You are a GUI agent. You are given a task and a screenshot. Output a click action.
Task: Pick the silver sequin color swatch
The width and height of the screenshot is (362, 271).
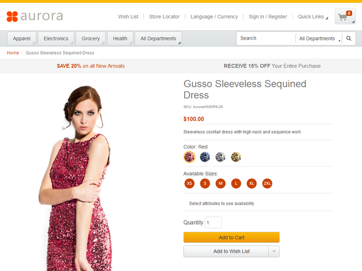220,157
